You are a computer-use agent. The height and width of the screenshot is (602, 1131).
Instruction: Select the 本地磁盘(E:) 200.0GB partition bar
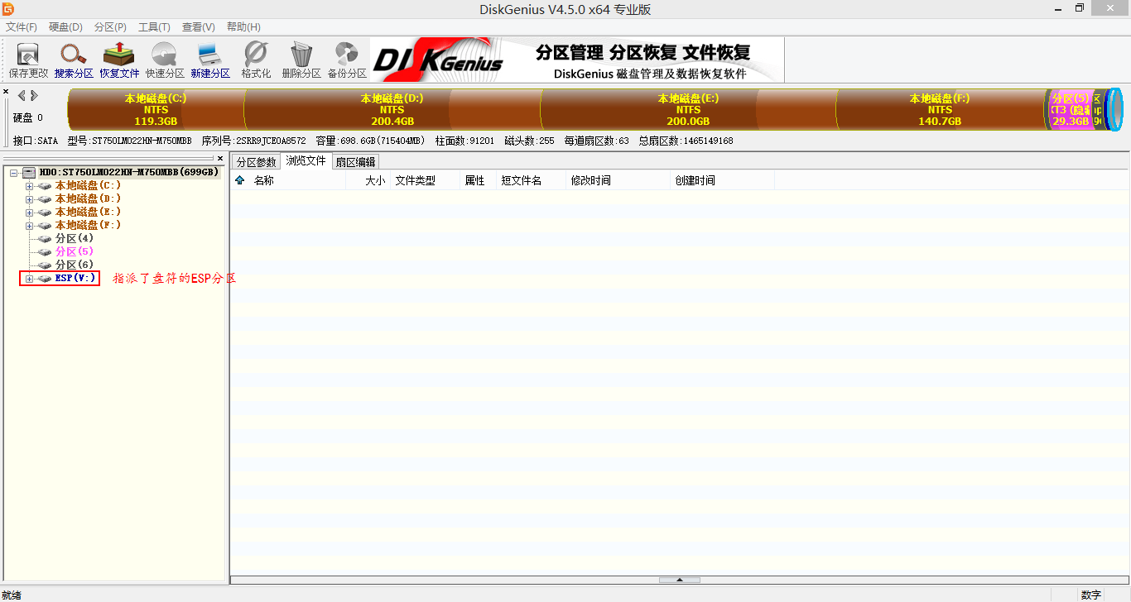click(x=688, y=109)
